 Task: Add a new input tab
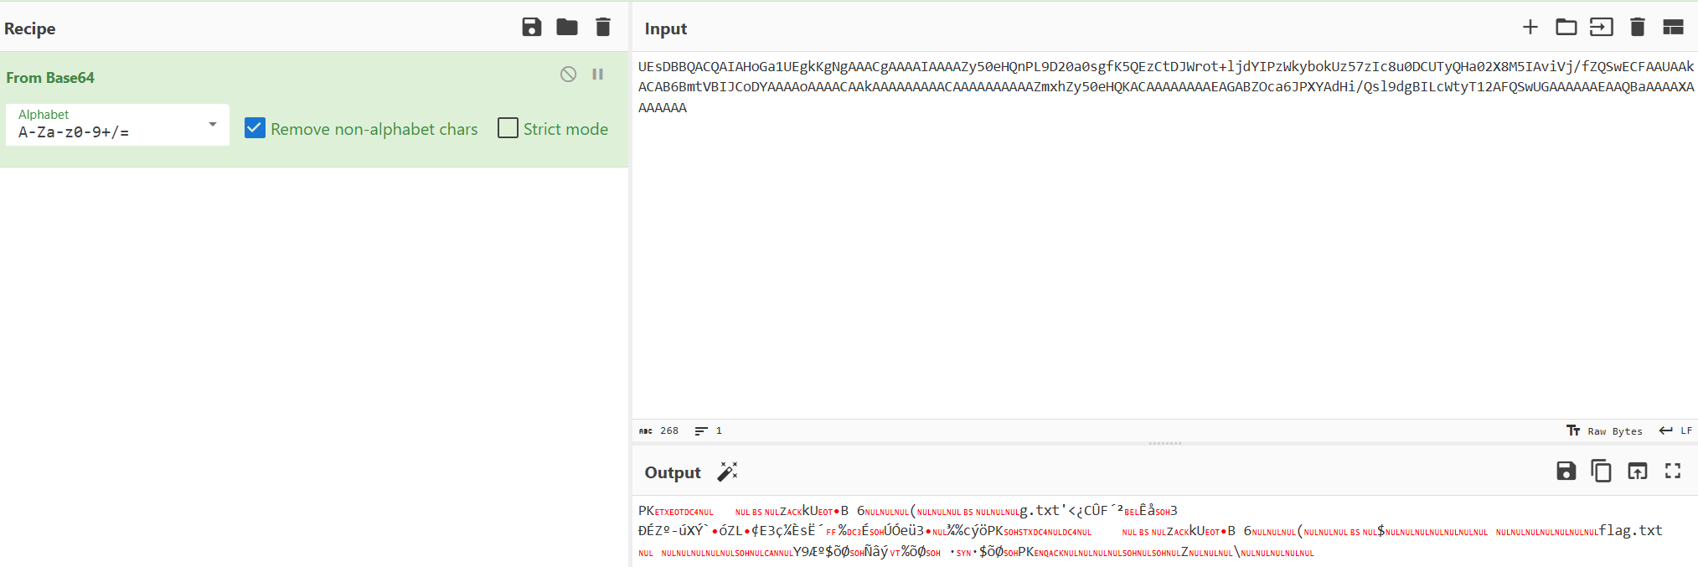pyautogui.click(x=1530, y=28)
